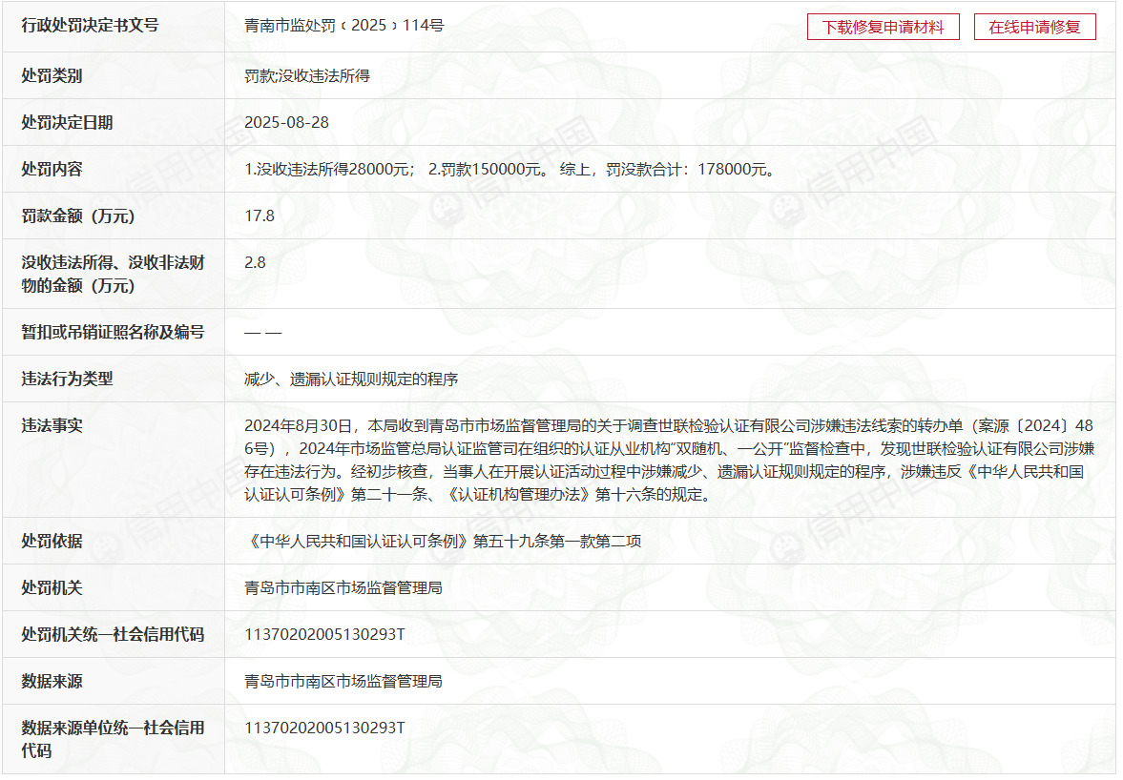Viewport: 1123px width, 780px height.
Task: Click the 违法事实 row label
Action: click(52, 425)
